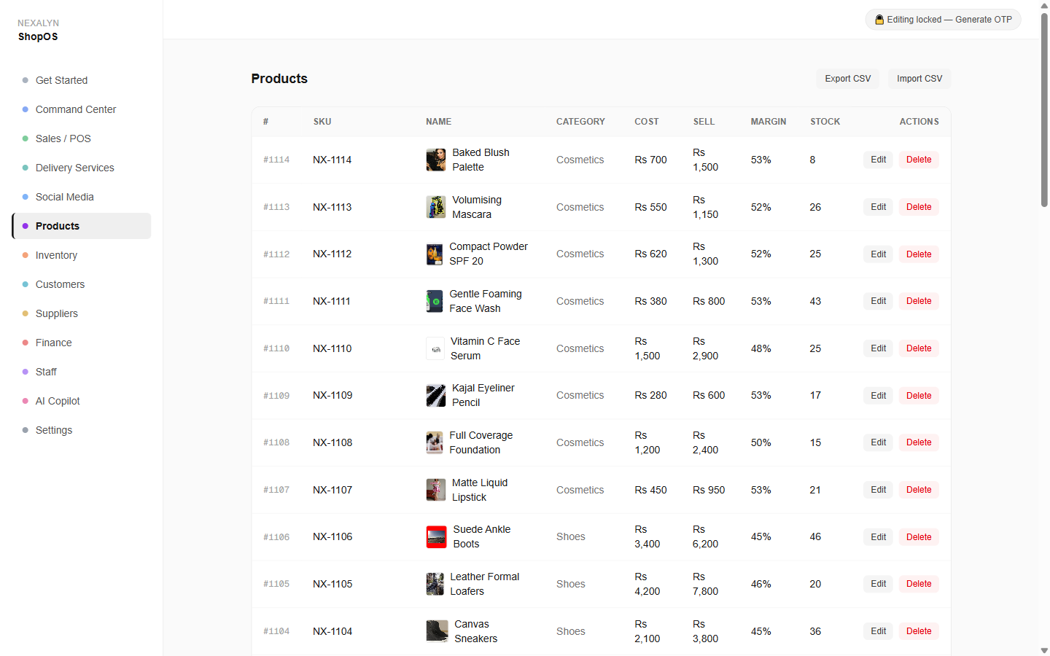Click the Leather Formal Loafers thumbnail
The height and width of the screenshot is (656, 1050).
pyautogui.click(x=435, y=584)
